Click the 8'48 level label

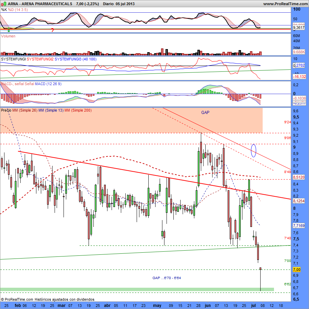[287, 172]
